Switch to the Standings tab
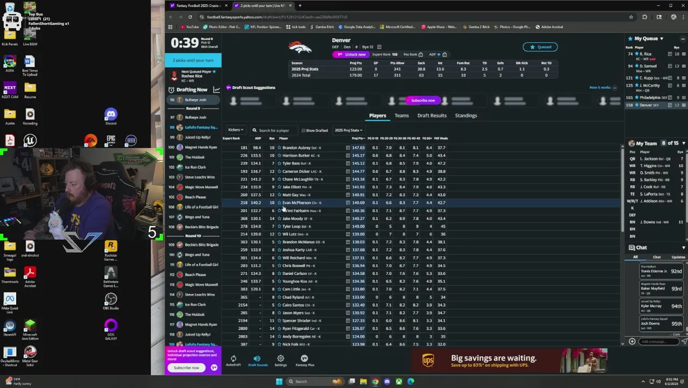The height and width of the screenshot is (388, 688). pyautogui.click(x=466, y=115)
